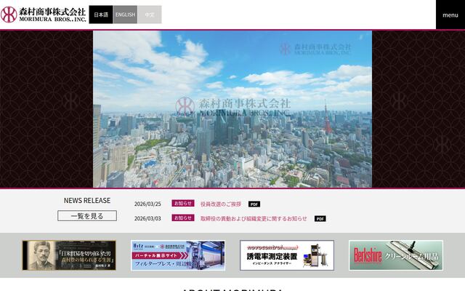Screen dimensions: 465x291
Task: Switch language to 中文
Action: click(150, 15)
